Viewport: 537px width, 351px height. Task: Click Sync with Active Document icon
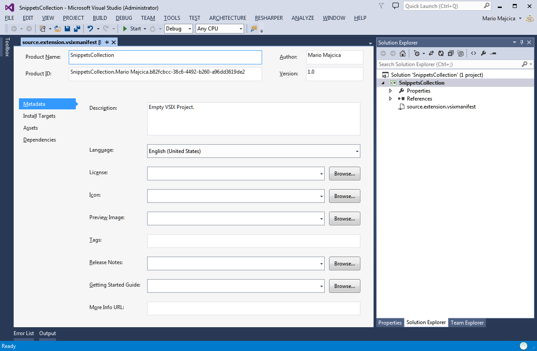431,53
